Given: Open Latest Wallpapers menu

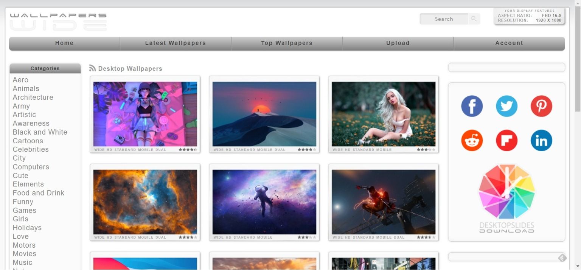Looking at the screenshot, I should coord(176,43).
